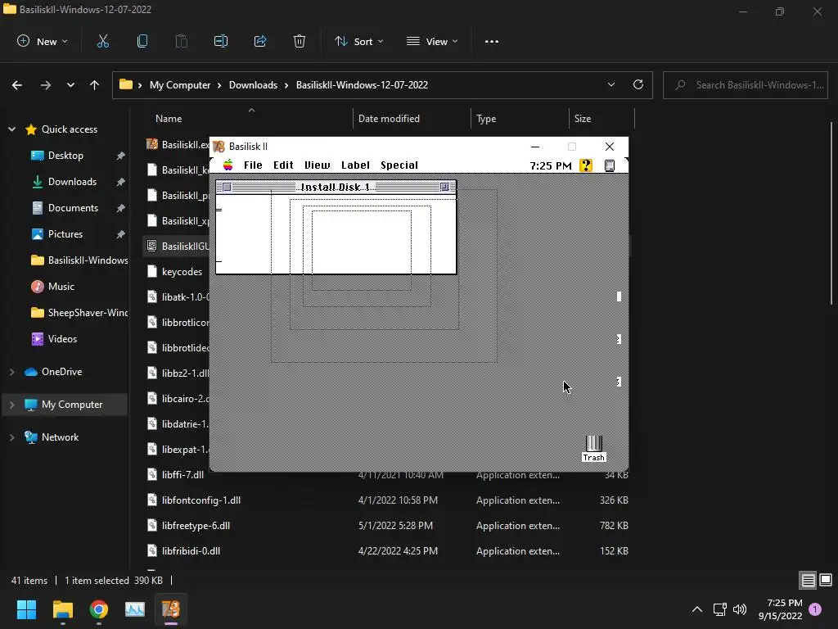This screenshot has width=838, height=629.
Task: Click the Delete trash icon in Explorer
Action: [300, 41]
